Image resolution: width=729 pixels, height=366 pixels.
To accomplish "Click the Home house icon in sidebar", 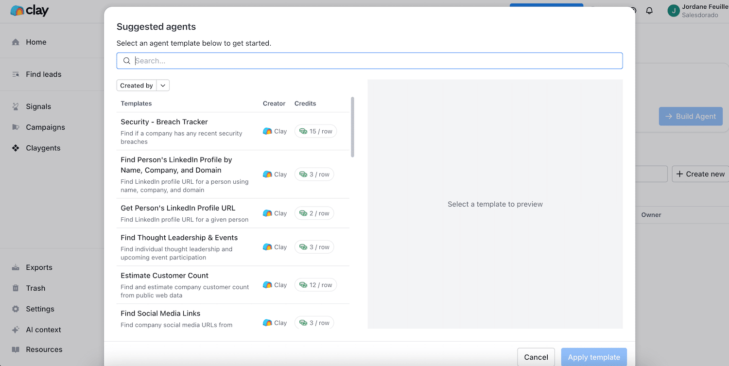I will coord(16,42).
